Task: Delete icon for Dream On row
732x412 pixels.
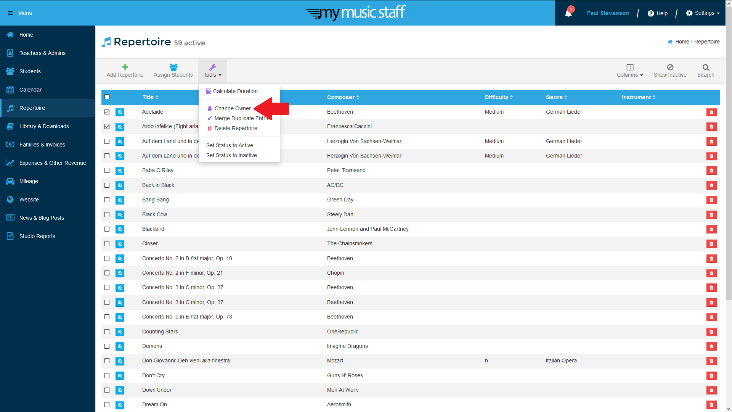Action: (x=711, y=405)
